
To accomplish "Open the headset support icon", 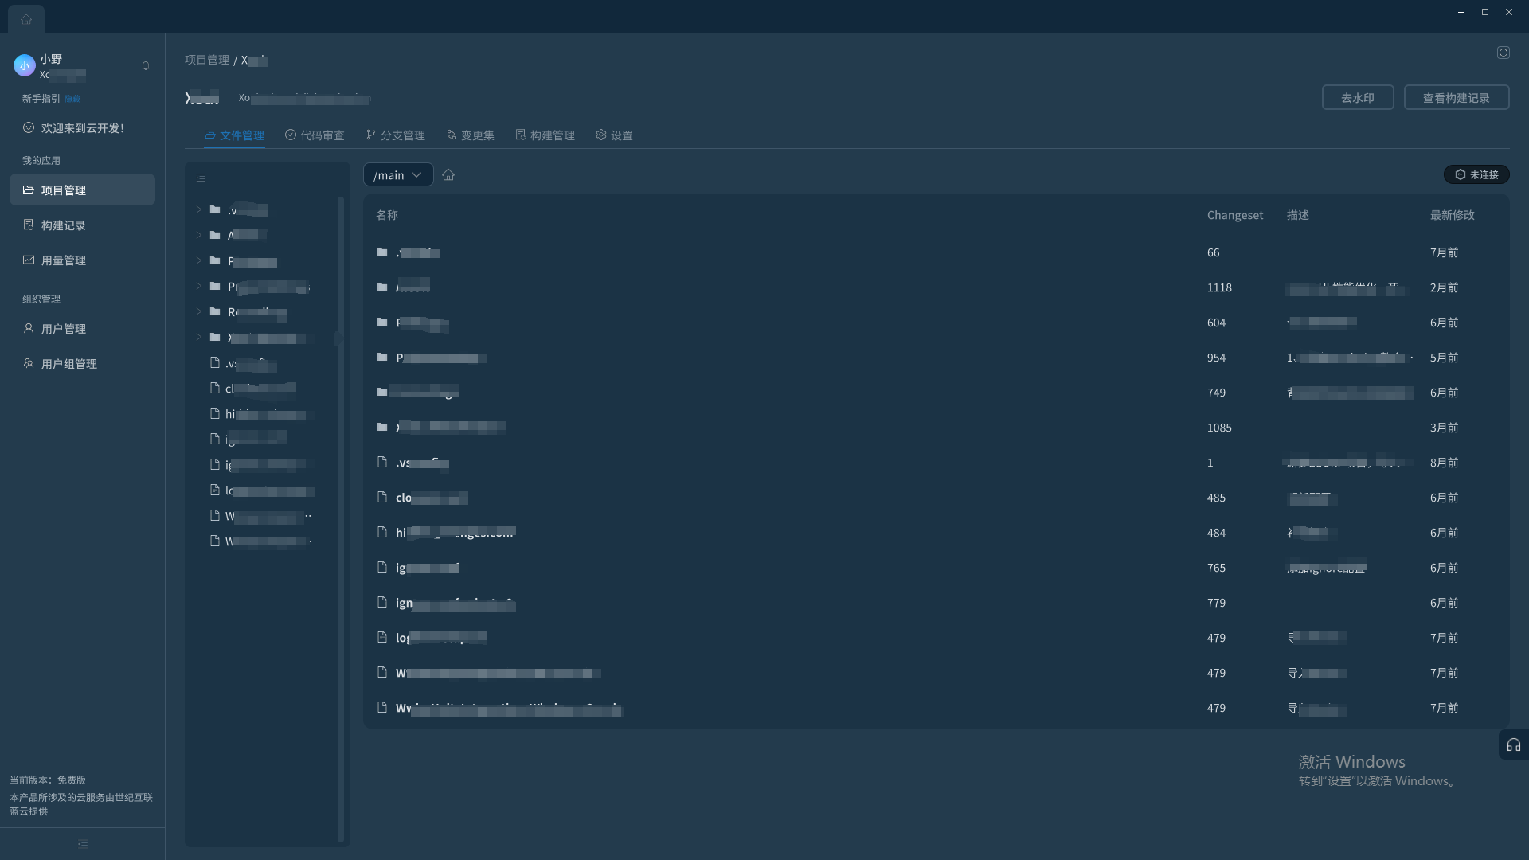I will coord(1514,745).
